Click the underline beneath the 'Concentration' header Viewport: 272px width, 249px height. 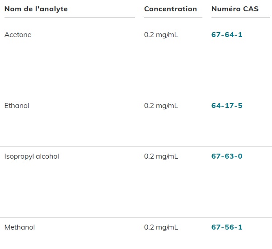click(173, 18)
